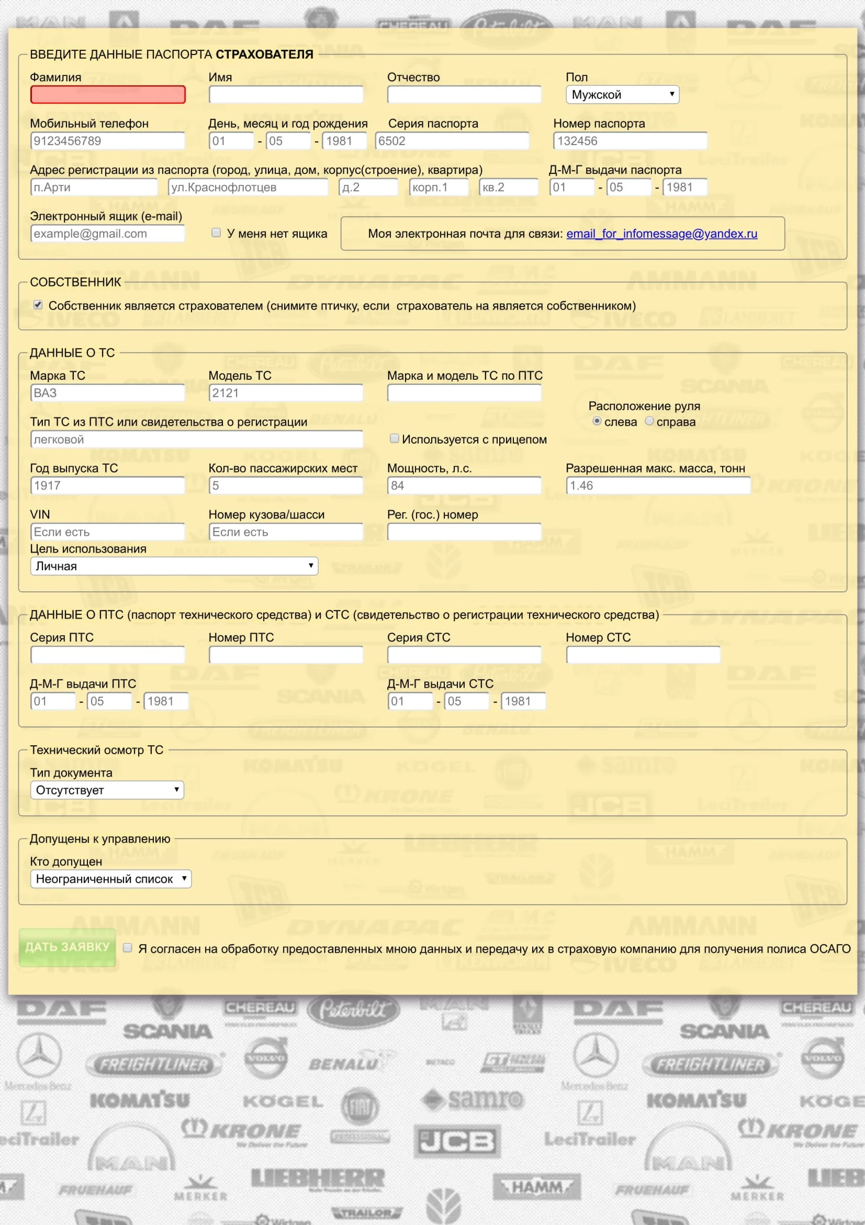Screen dimensions: 865x1225
Task: Choose the 'справа' steering wheel radio button
Action: [x=649, y=421]
